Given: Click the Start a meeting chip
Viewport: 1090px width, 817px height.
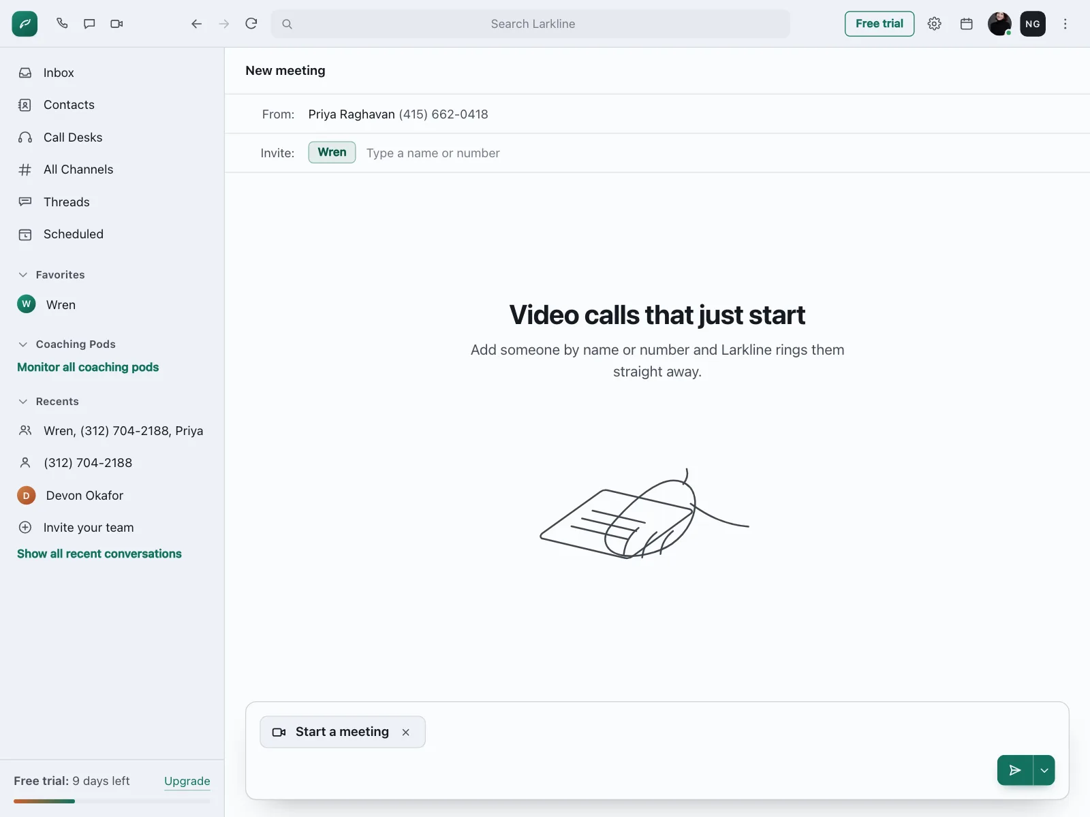Looking at the screenshot, I should pyautogui.click(x=342, y=732).
